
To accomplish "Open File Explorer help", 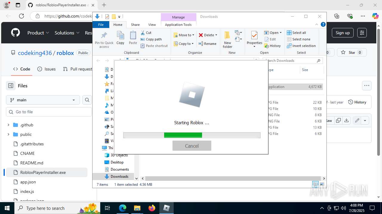I will click(x=323, y=25).
